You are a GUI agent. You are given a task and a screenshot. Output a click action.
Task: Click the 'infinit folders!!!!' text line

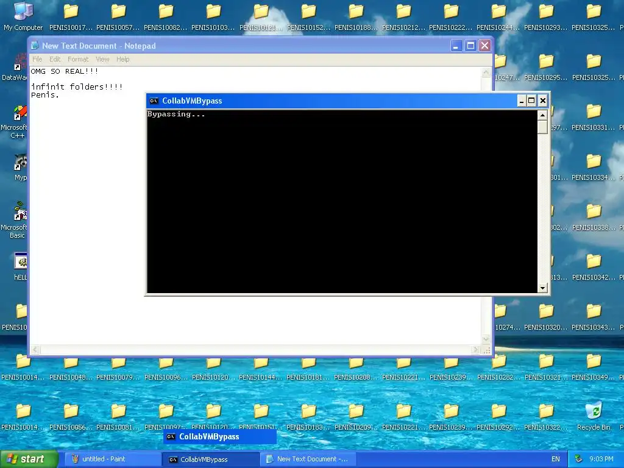pyautogui.click(x=77, y=87)
